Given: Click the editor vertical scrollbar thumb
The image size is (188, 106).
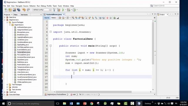Looking at the screenshot, I should [x=153, y=43].
